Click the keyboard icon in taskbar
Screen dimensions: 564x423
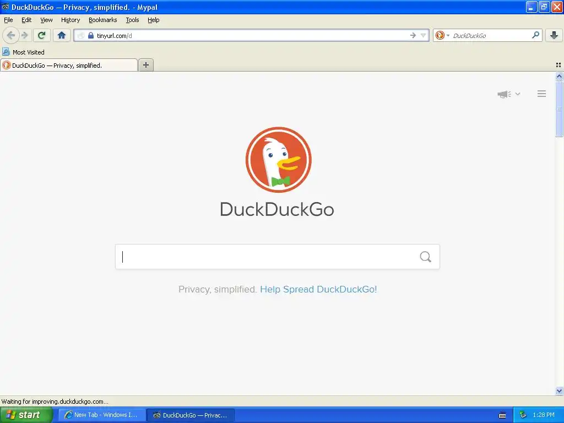click(x=502, y=415)
